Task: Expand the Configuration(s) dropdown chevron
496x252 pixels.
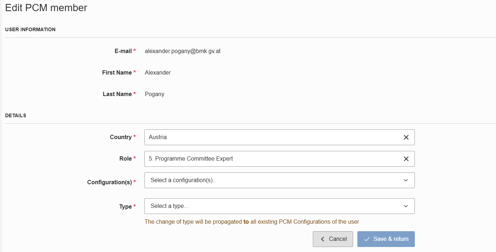Action: (x=406, y=180)
